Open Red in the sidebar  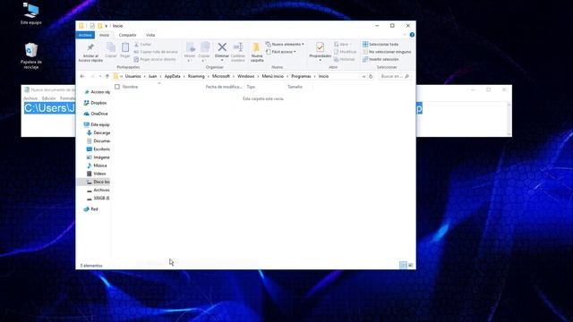coord(91,209)
